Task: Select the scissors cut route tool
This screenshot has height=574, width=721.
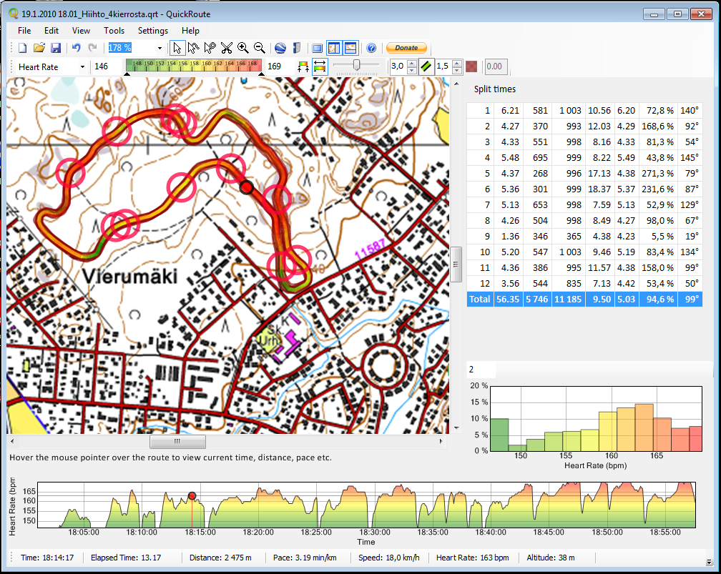Action: pyautogui.click(x=227, y=48)
